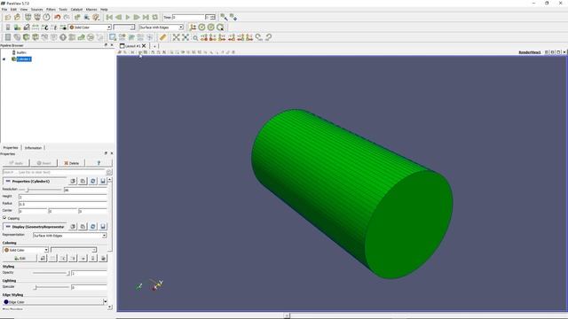Apply the Stream Tracer filter icon
Screen dimensions: 568x319
[x=72, y=37]
